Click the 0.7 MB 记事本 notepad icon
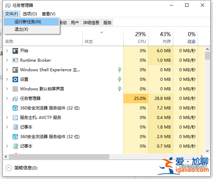Screen dimensions: 213x179 click(15, 146)
